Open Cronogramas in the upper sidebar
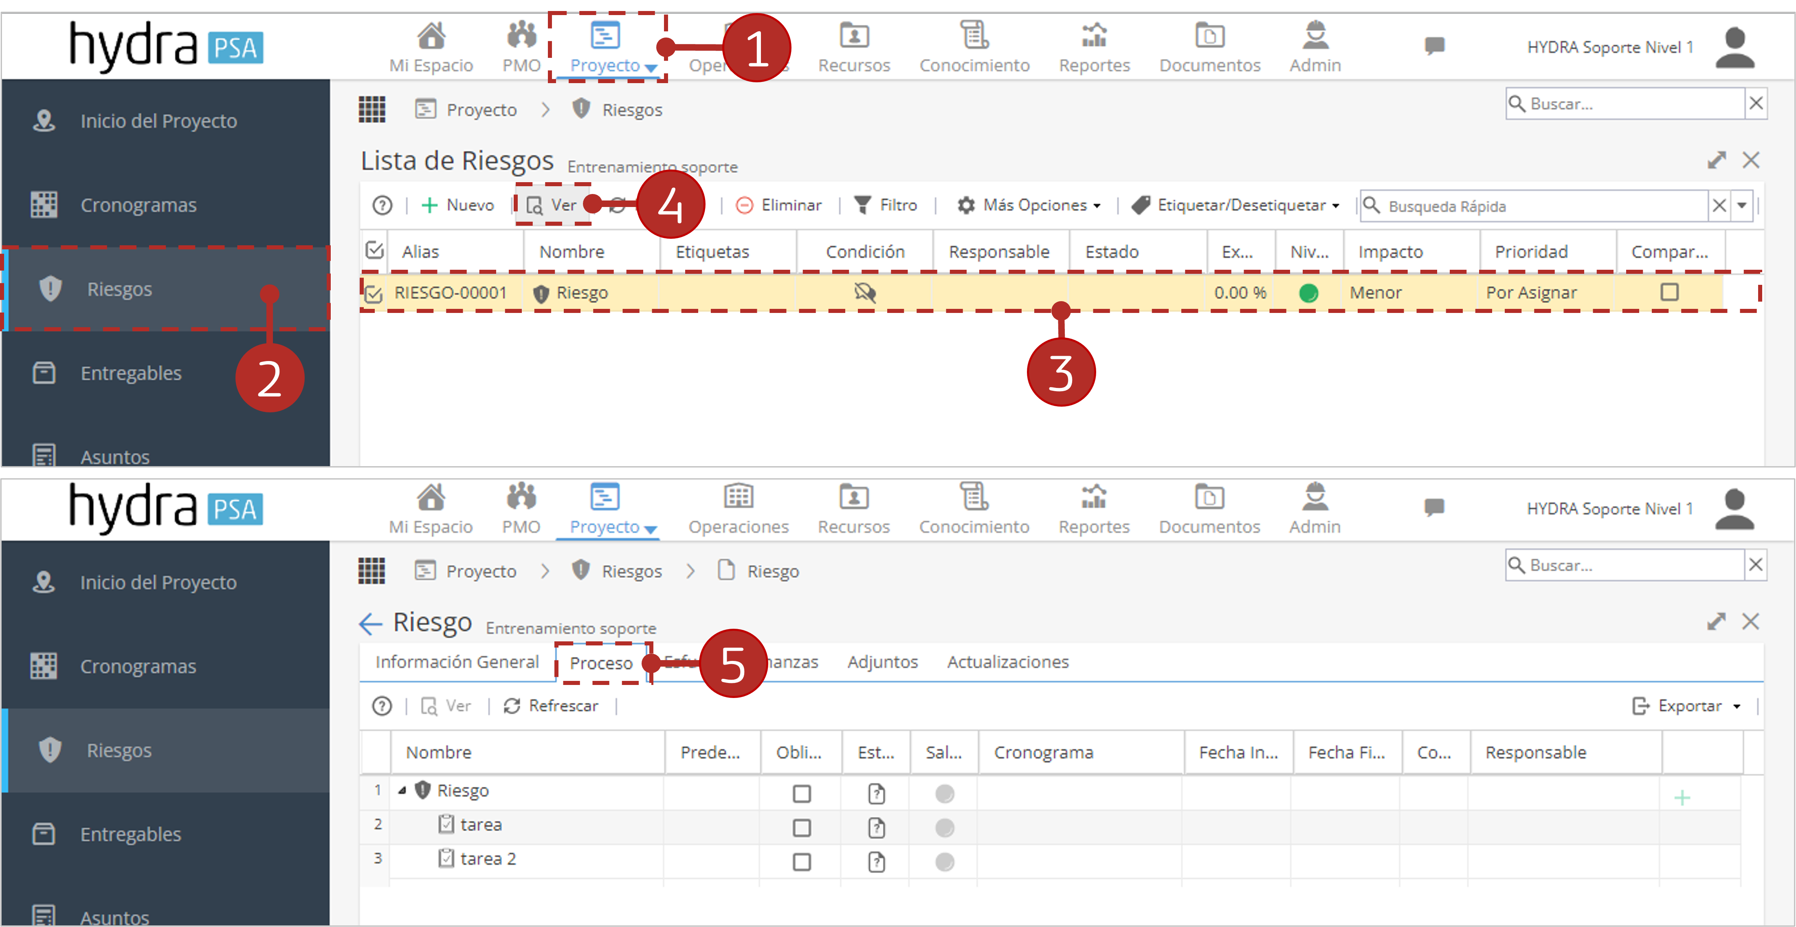This screenshot has height=927, width=1796. tap(138, 205)
